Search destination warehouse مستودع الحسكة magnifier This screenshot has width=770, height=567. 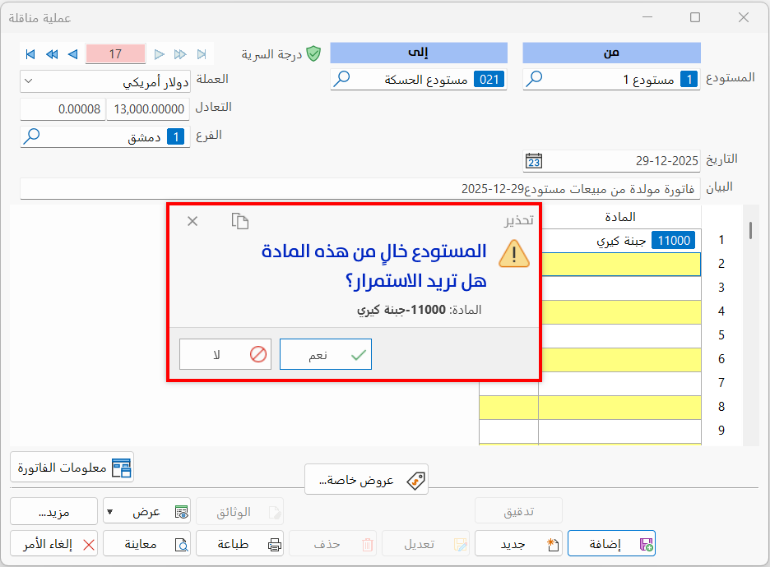(x=341, y=79)
